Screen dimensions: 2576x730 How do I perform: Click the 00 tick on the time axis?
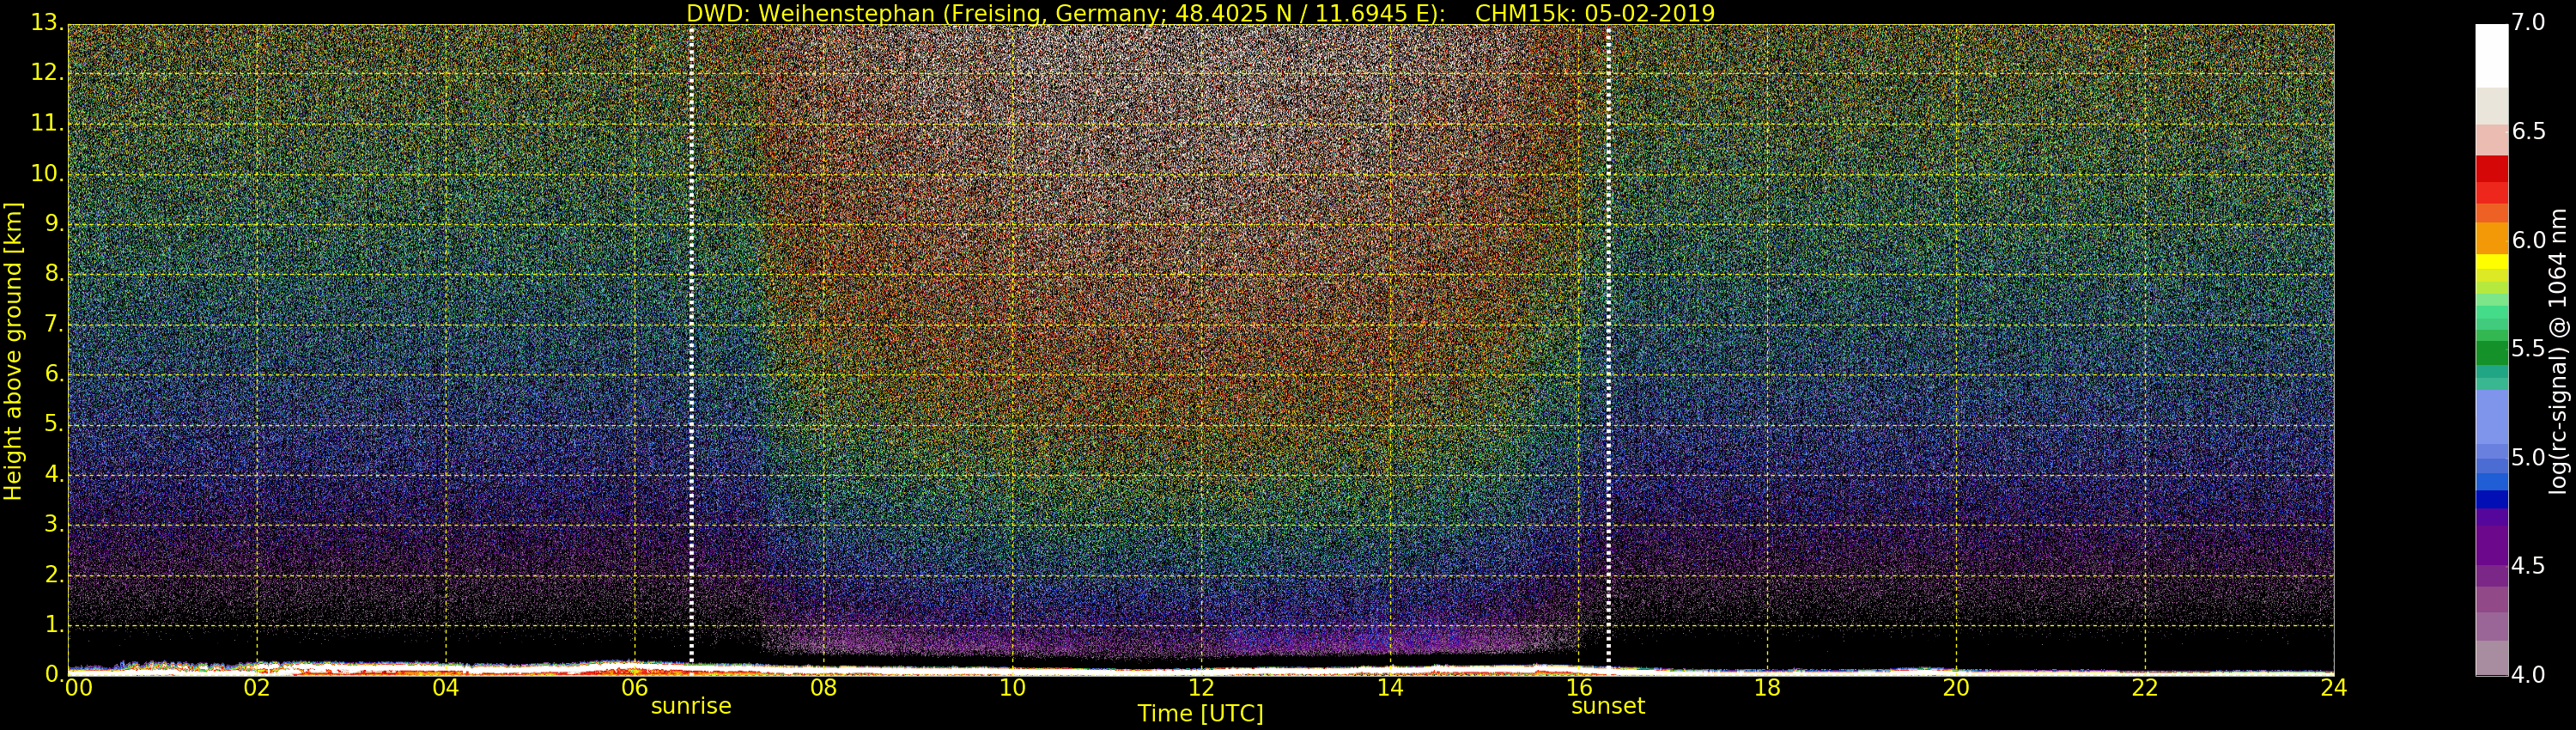tap(77, 688)
